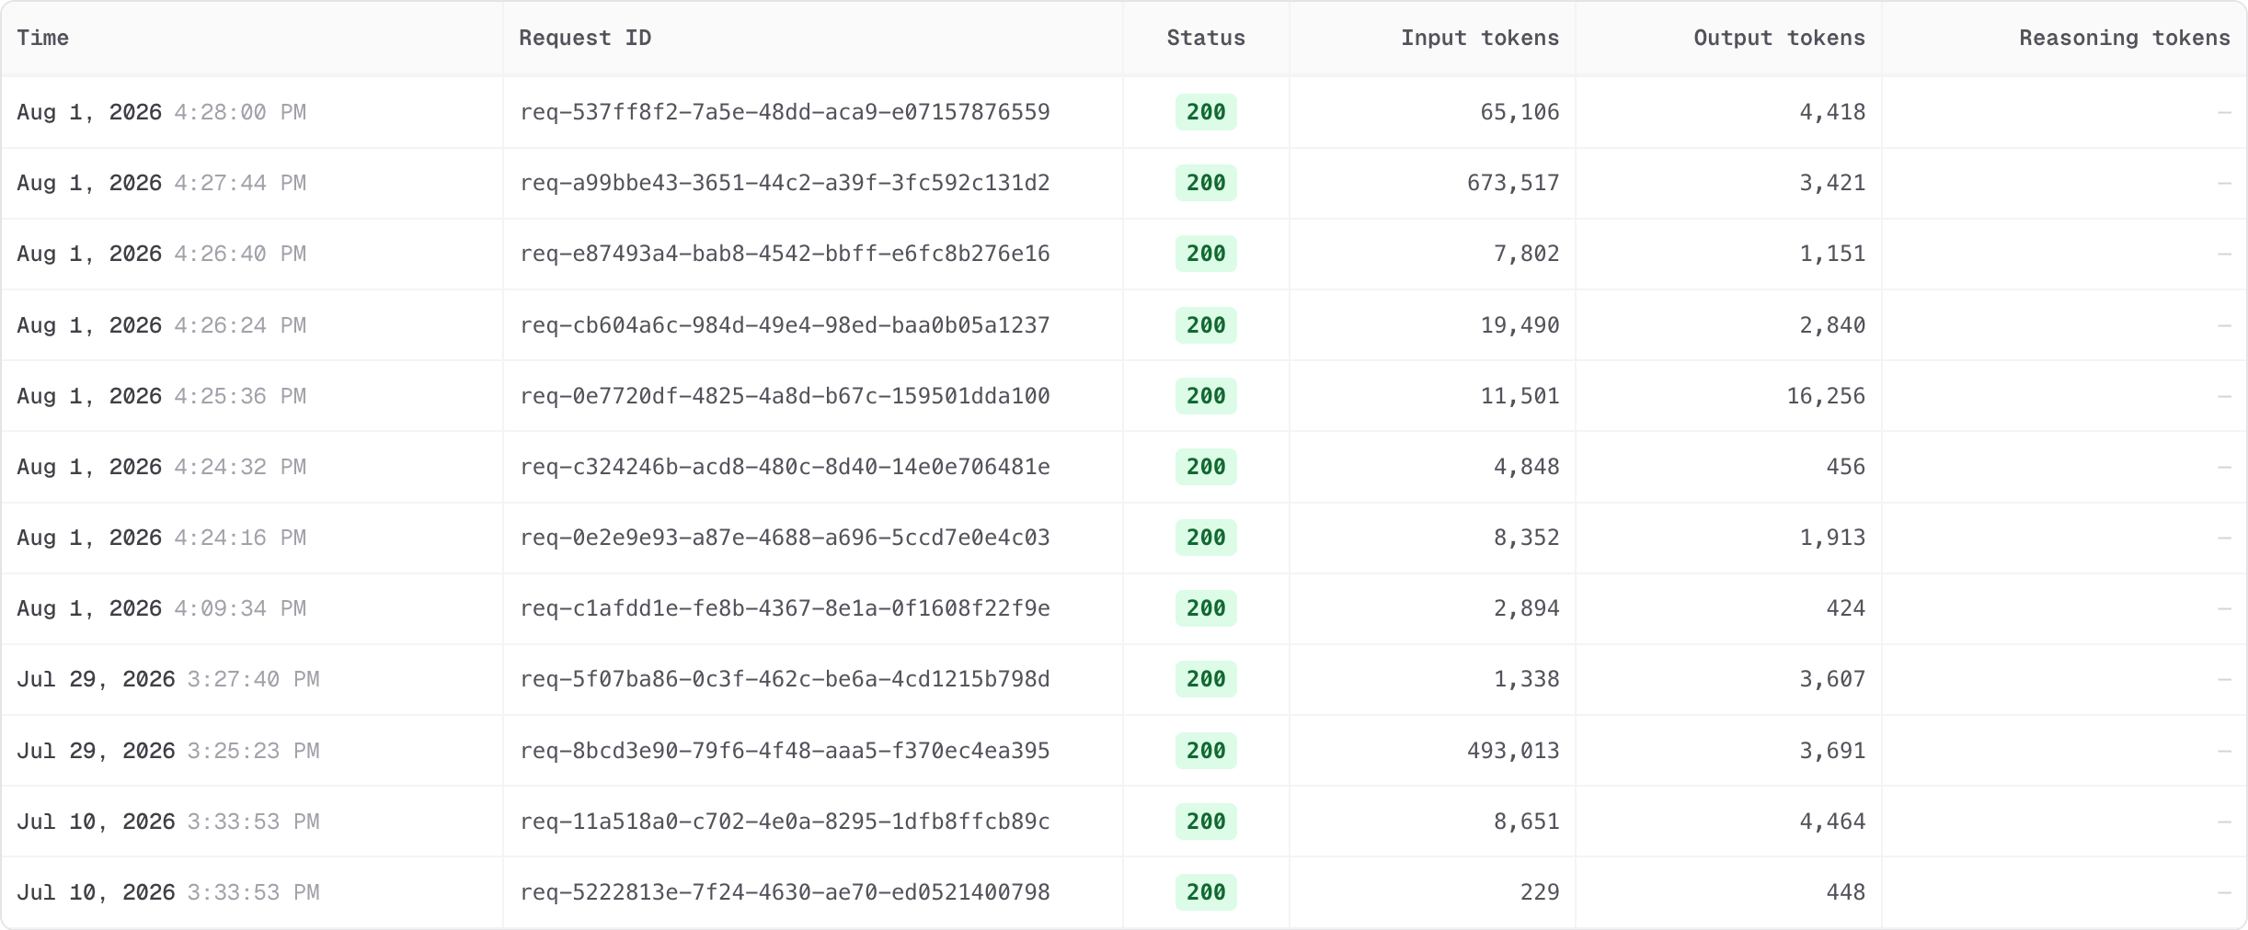Sort by the Time column header
This screenshot has height=930, width=2248.
pyautogui.click(x=42, y=38)
